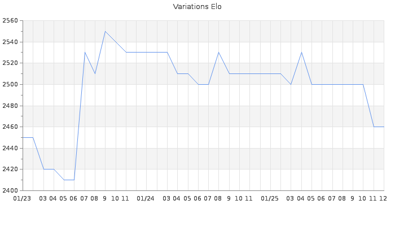Image resolution: width=395 pixels, height=226 pixels.
Task: Click the highest peak of the Elo line
Action: coord(105,32)
